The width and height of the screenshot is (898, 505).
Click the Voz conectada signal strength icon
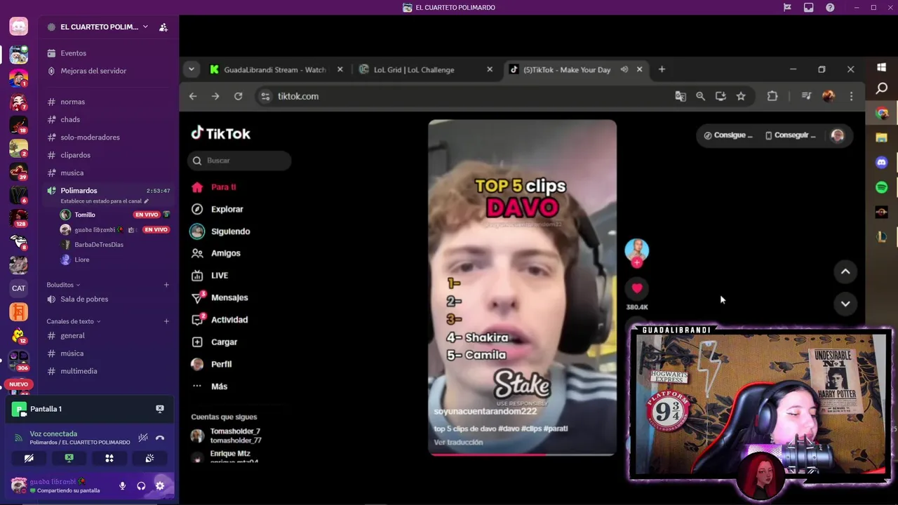[x=18, y=438]
